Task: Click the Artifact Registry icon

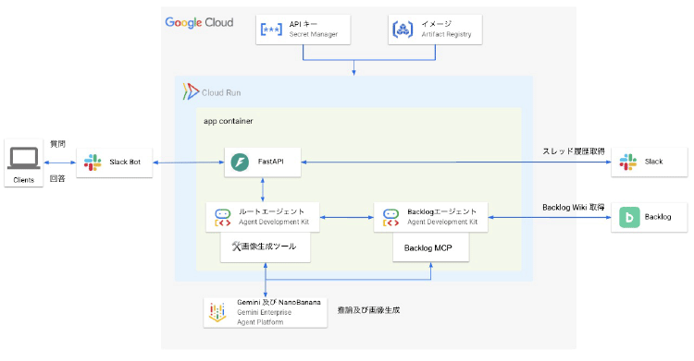Action: [403, 30]
